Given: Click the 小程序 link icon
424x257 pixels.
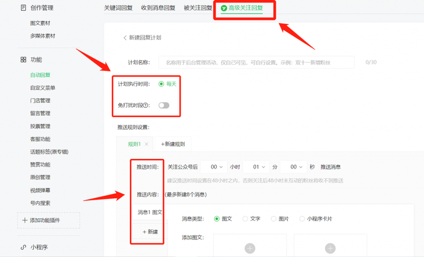Looking at the screenshot, I should click(x=23, y=247).
